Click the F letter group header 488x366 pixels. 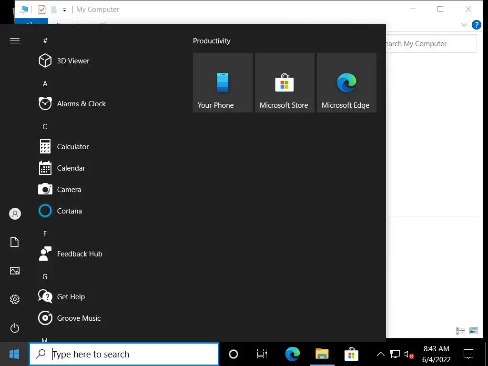pos(45,234)
